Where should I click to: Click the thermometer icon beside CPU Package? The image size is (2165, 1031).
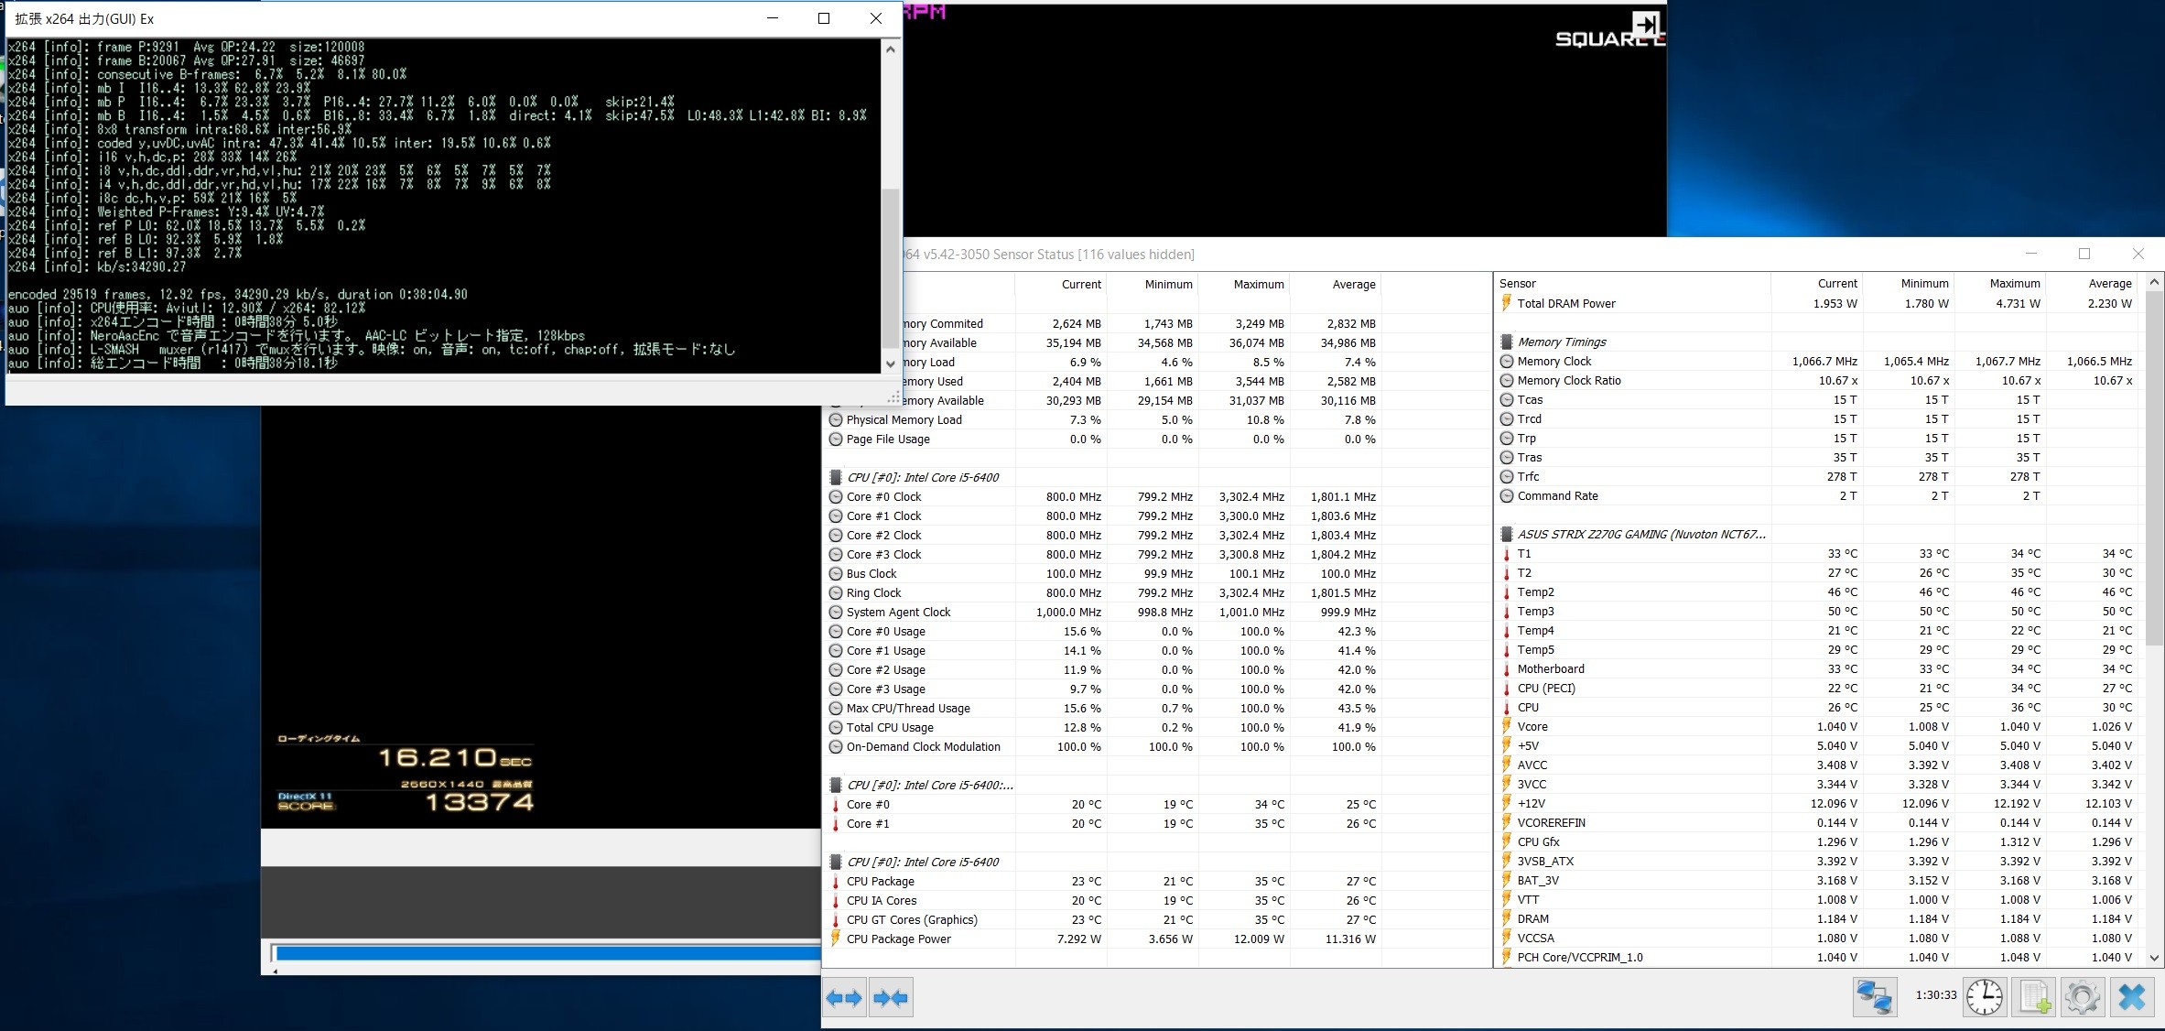point(835,882)
